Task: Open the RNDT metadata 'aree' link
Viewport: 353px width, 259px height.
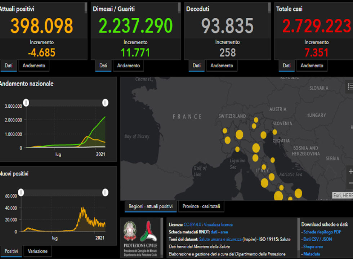Action: click(x=224, y=232)
